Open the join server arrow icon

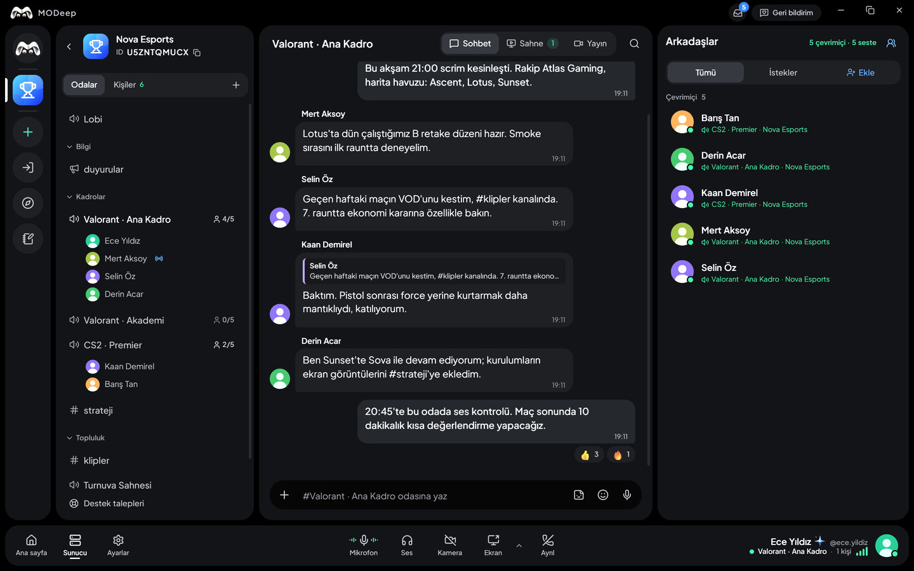click(x=28, y=167)
